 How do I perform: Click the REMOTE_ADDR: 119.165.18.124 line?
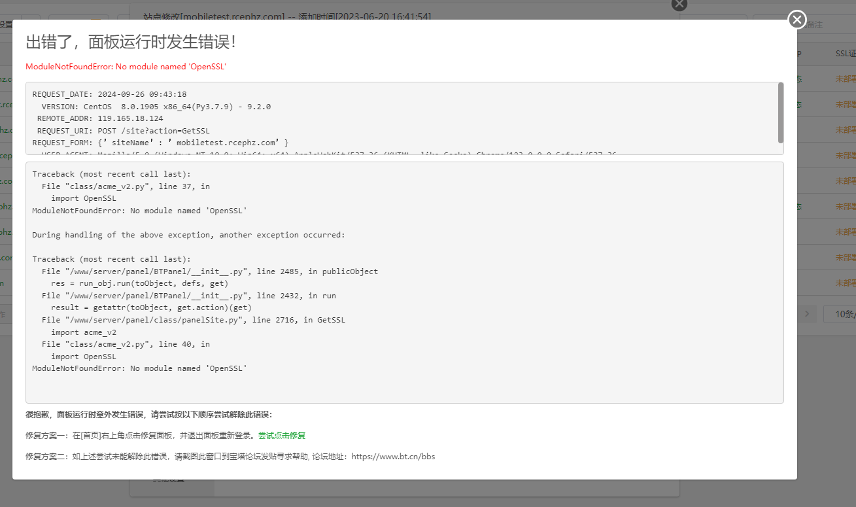coord(100,118)
